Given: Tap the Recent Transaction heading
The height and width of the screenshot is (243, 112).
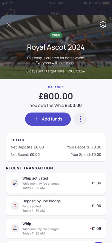Looking at the screenshot, I should [x=30, y=168].
